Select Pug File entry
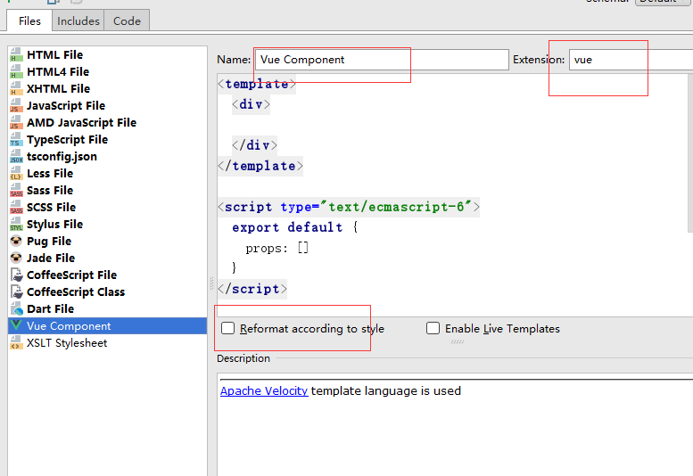Screen dimensions: 693x476 [x=49, y=241]
